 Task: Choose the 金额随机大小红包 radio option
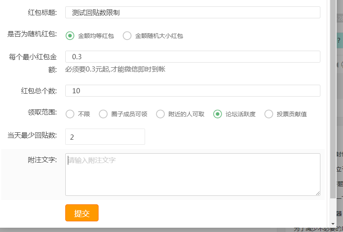click(x=127, y=36)
